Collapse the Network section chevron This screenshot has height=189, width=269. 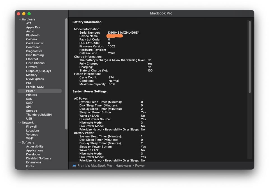tap(20, 123)
